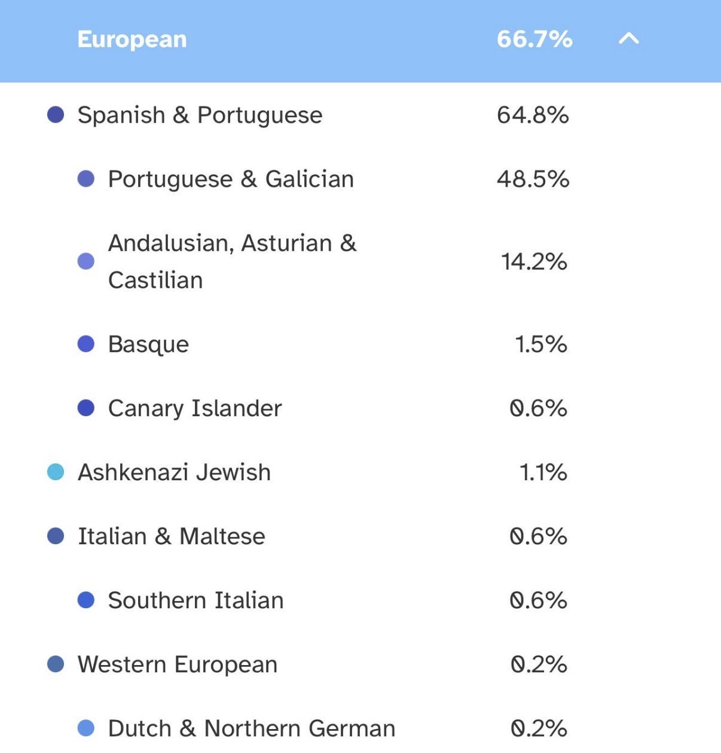Select the Ashkenazi Jewish row
Image resolution: width=721 pixels, height=753 pixels.
click(x=174, y=472)
